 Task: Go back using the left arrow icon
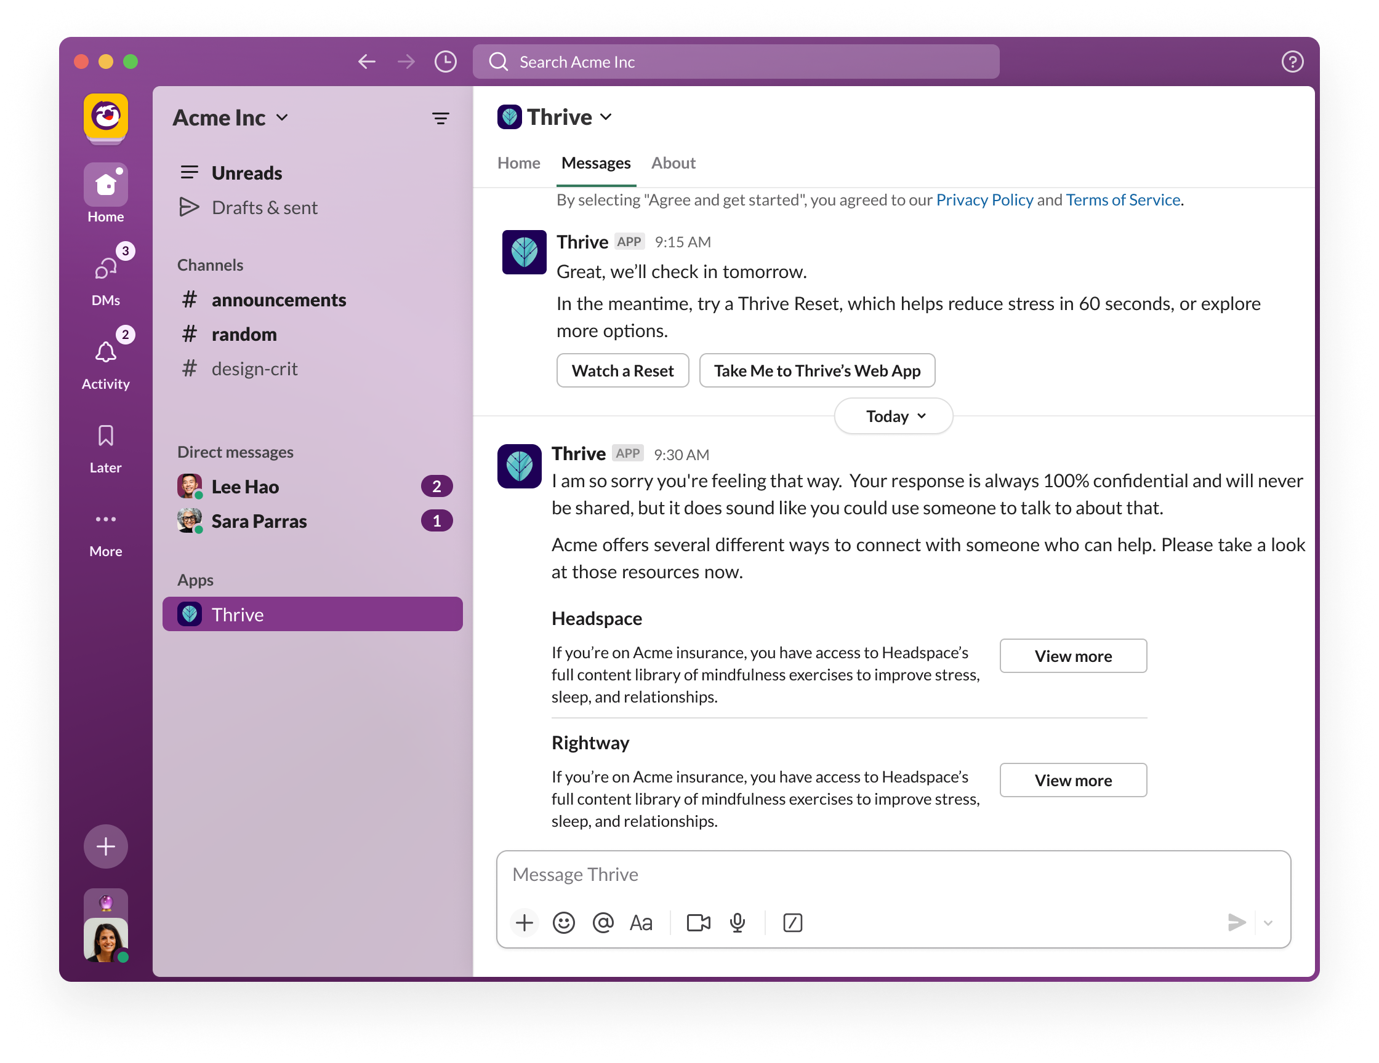tap(367, 62)
